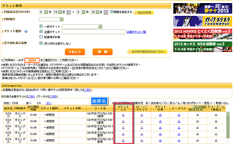Toggle 売り切れは表示しない checkbox
The height and width of the screenshot is (144, 233).
[x=41, y=43]
